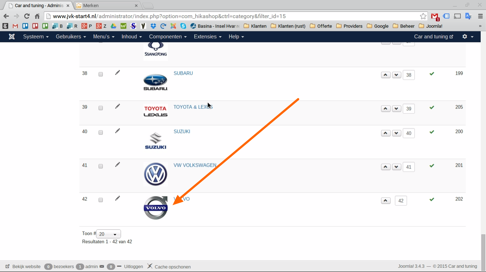
Task: Move SUBARU up with its order arrow
Action: point(386,75)
